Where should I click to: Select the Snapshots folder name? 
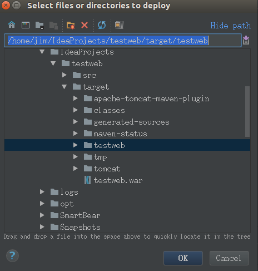(80, 227)
